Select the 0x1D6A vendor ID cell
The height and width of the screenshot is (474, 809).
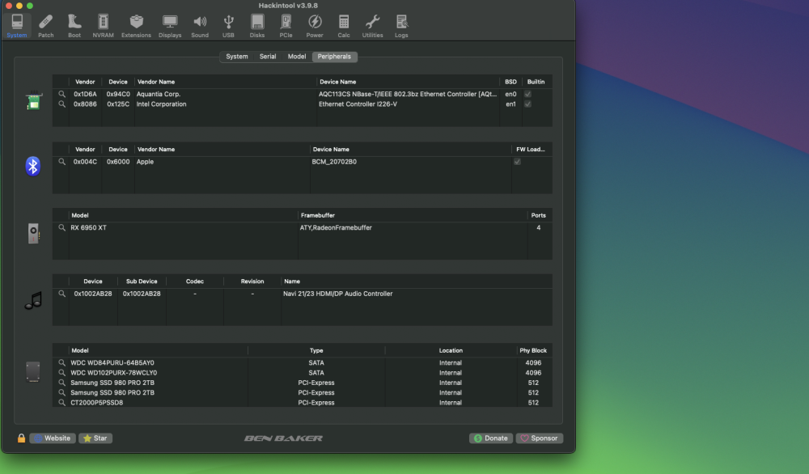85,94
